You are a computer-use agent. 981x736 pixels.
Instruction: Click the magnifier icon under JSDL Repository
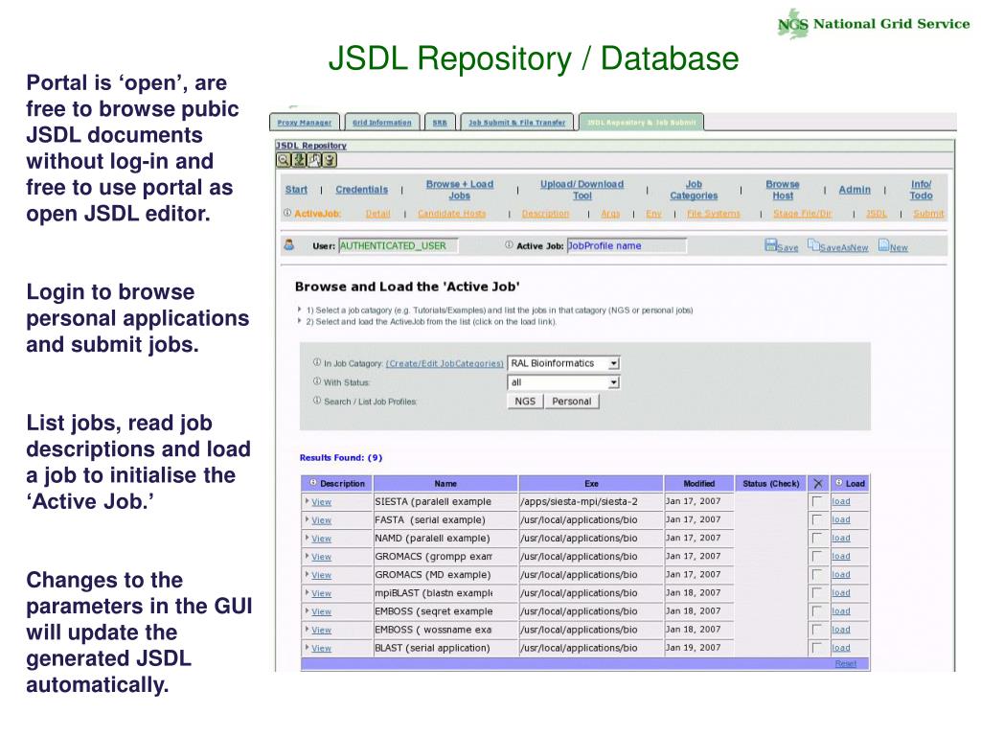(x=284, y=160)
